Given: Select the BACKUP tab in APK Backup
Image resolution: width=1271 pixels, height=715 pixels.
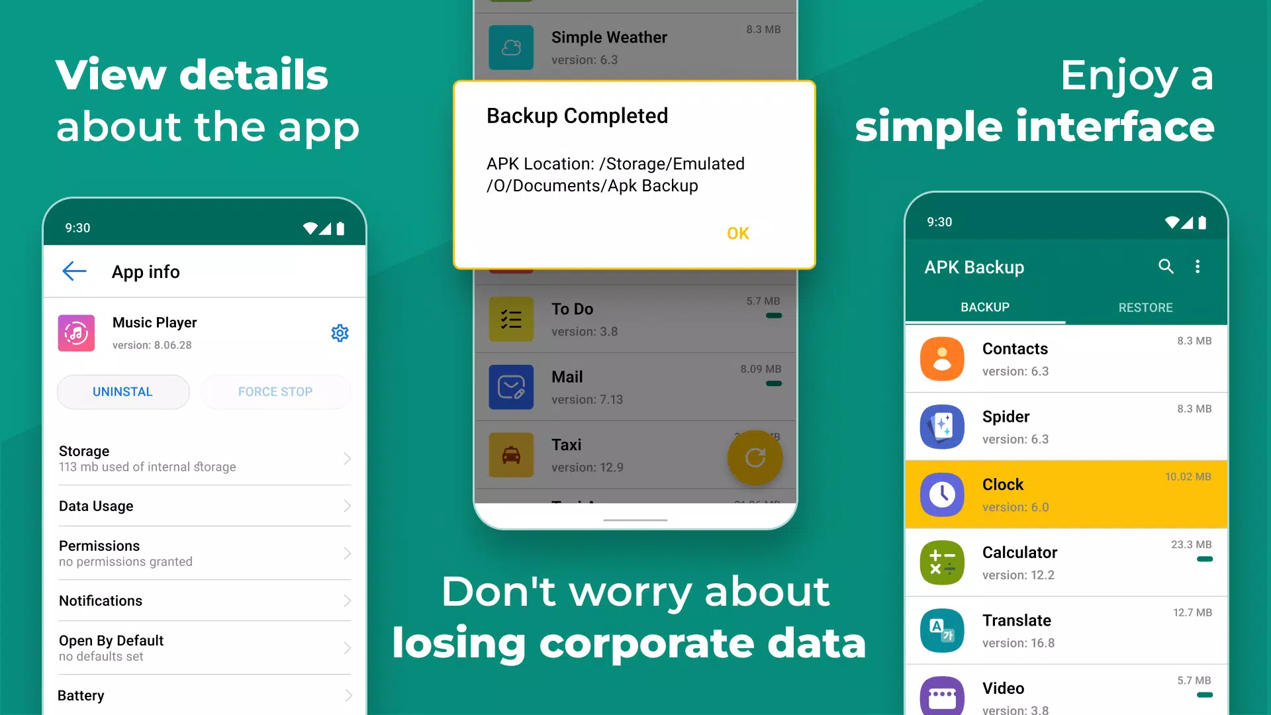Looking at the screenshot, I should pyautogui.click(x=984, y=307).
